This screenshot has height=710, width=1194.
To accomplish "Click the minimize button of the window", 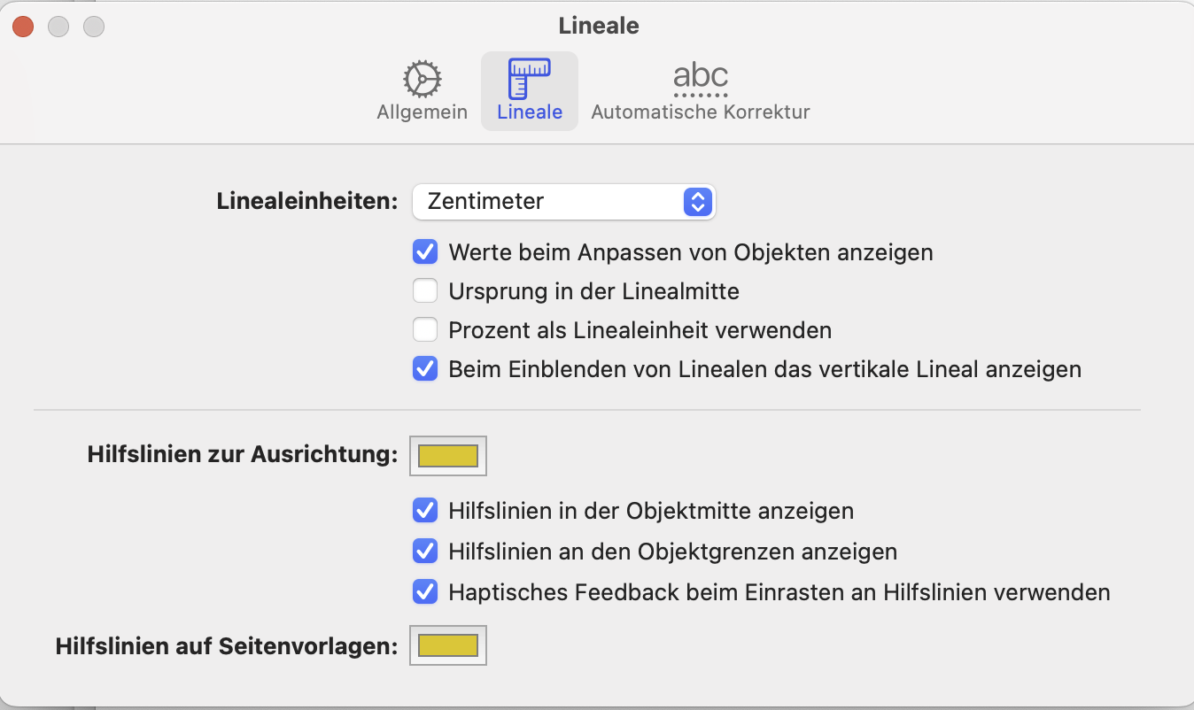I will 58,27.
